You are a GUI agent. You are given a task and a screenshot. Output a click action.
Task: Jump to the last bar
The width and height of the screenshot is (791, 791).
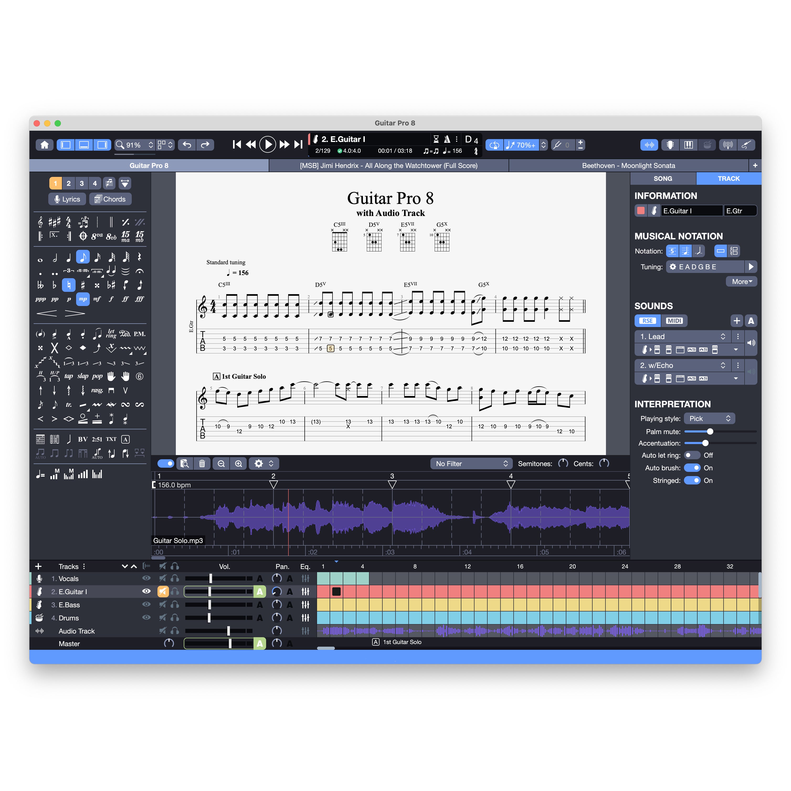(x=298, y=145)
